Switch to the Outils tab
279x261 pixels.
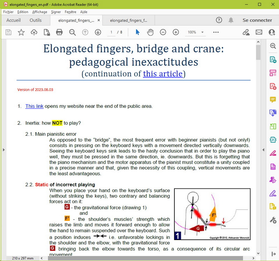click(36, 20)
